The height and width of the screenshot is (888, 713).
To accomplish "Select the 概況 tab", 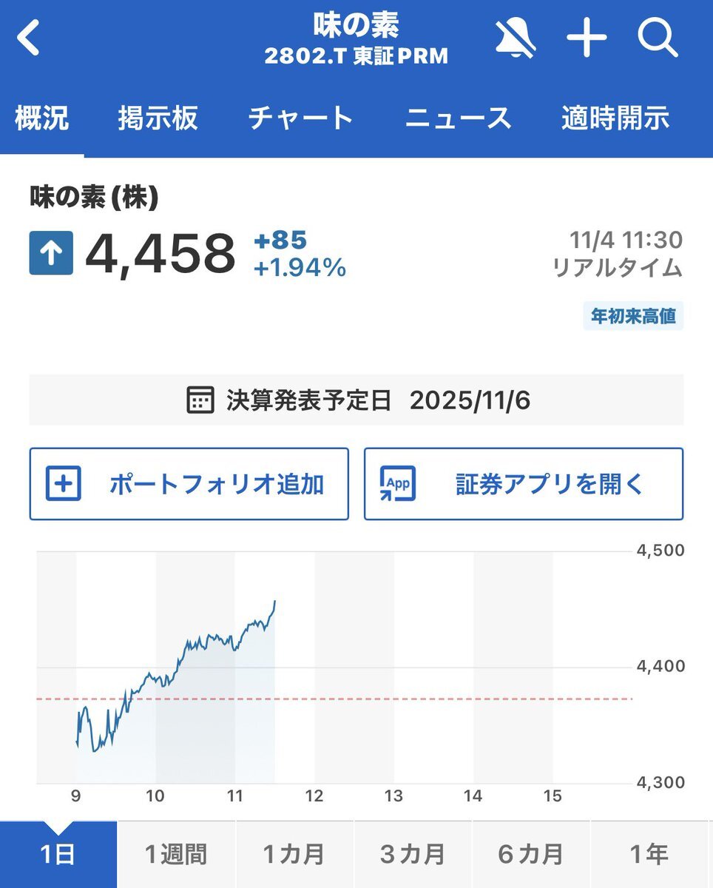I will click(42, 118).
